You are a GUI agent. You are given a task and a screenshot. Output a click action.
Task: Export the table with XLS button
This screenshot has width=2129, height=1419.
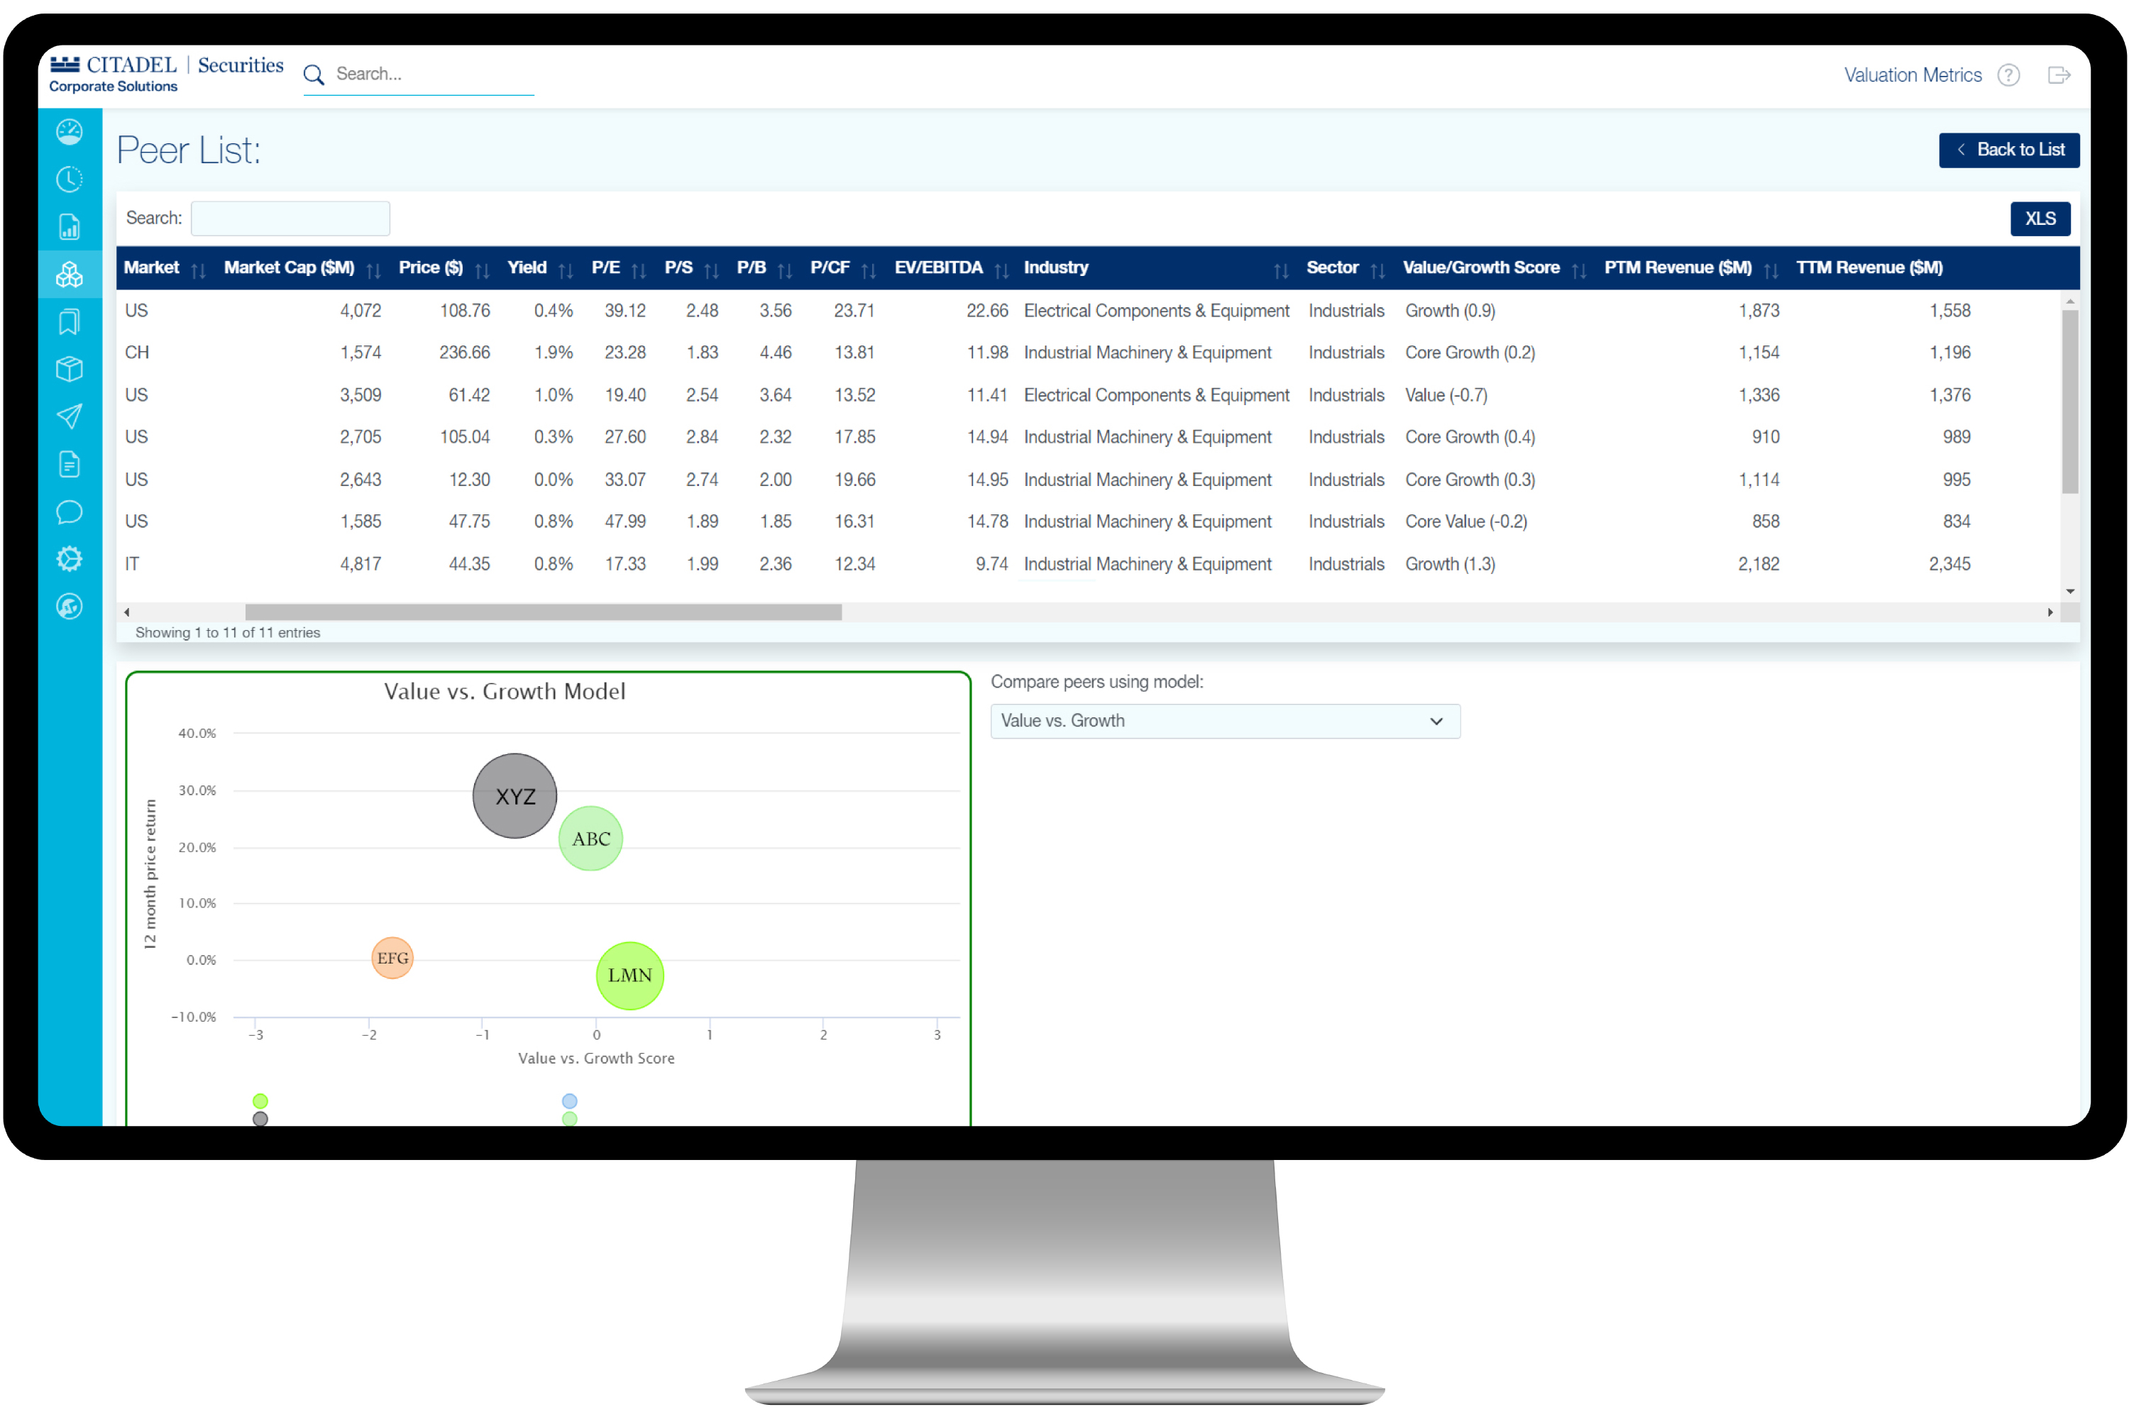click(x=2040, y=219)
